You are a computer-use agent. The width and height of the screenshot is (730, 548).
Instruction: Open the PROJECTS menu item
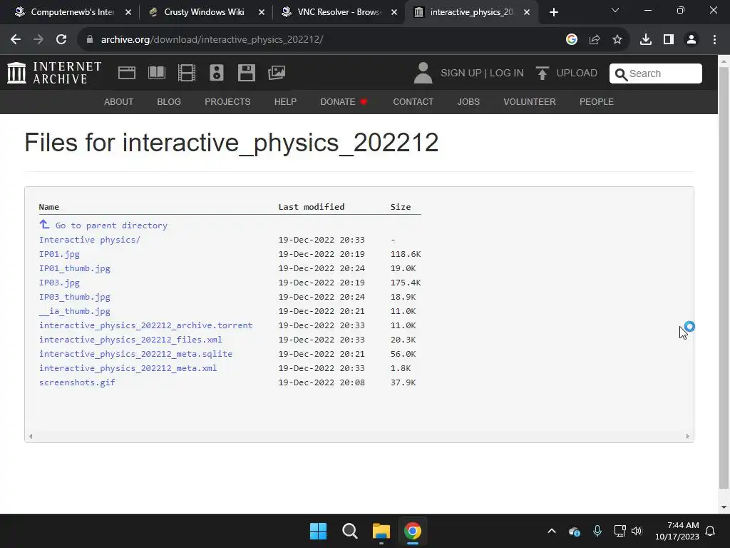[227, 101]
